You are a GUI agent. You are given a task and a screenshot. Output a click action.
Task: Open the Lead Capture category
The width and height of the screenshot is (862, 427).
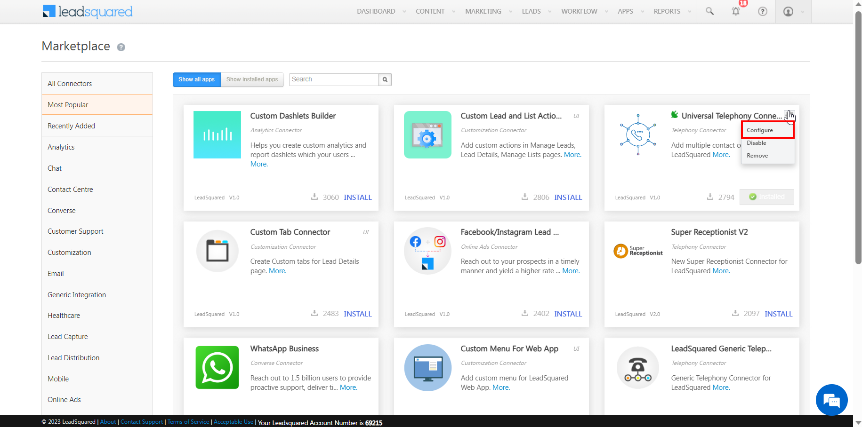point(97,337)
